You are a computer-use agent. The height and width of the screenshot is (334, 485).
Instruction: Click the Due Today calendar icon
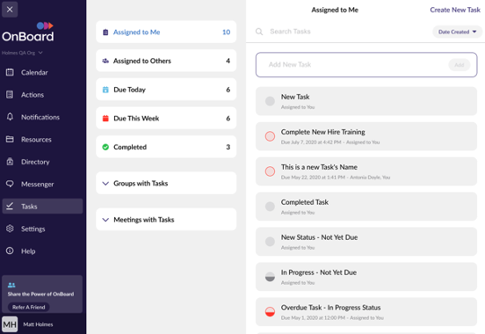coord(105,90)
